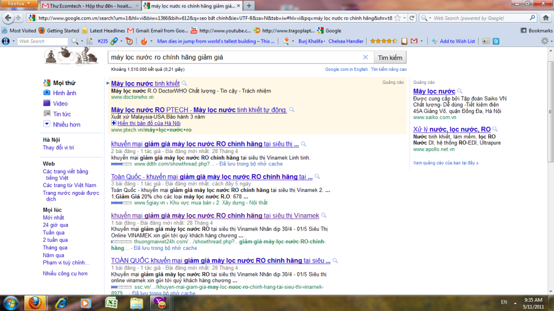Open toolbar settings gear icon
The width and height of the screenshot is (554, 311).
pyautogui.click(x=545, y=41)
